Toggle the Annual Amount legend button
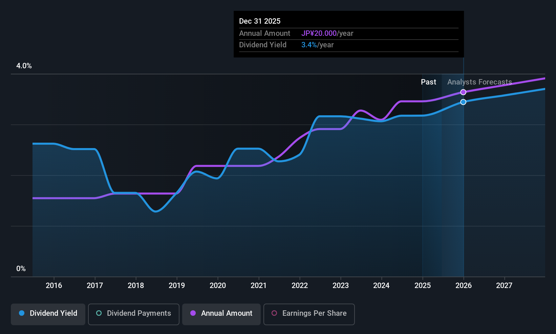556x334 pixels. point(221,314)
